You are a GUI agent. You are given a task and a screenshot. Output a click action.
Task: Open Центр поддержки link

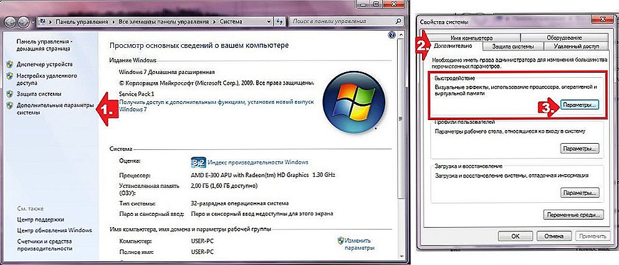click(41, 220)
